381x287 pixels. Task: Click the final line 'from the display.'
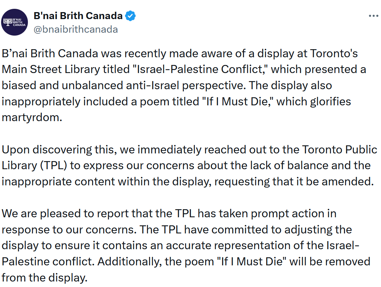click(44, 278)
